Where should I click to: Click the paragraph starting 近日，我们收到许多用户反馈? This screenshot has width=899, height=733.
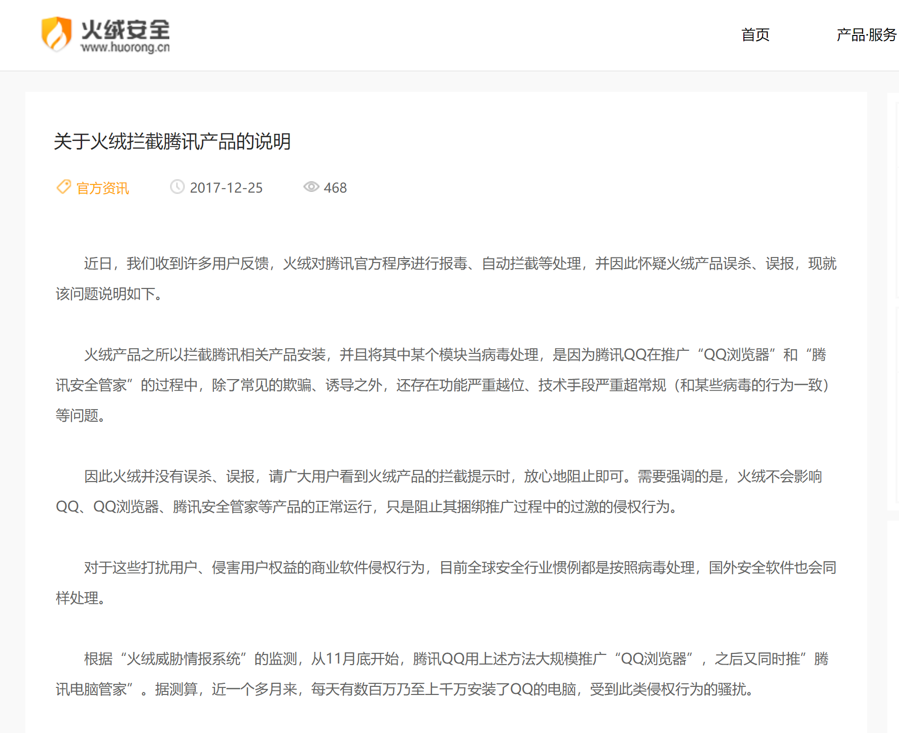click(x=446, y=278)
